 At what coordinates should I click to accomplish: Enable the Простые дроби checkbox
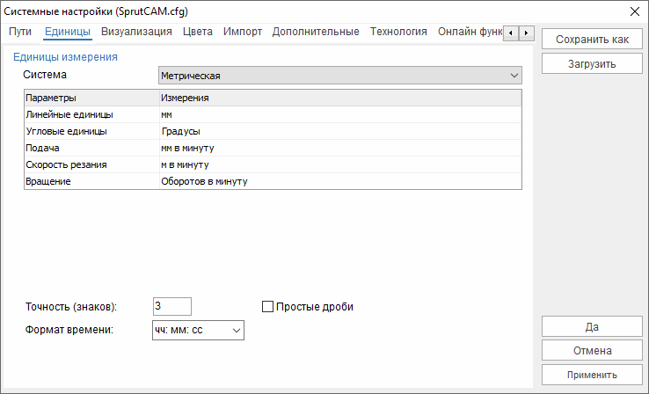268,307
